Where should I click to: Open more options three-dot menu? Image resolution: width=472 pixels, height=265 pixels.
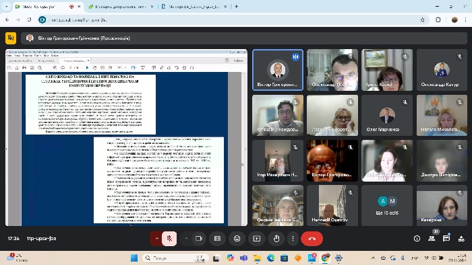(293, 239)
